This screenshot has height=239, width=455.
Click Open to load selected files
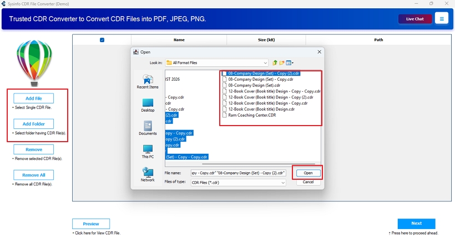pyautogui.click(x=308, y=173)
